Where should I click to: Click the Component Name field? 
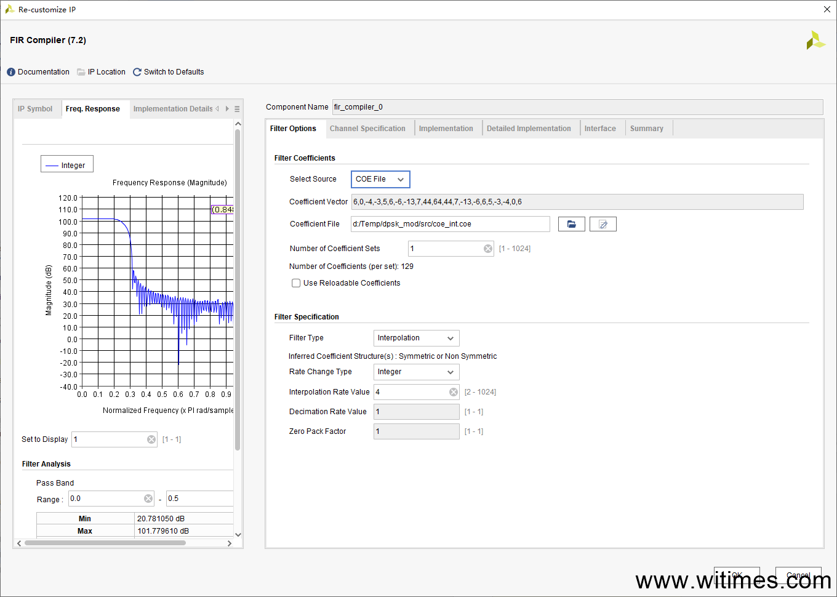click(x=577, y=107)
